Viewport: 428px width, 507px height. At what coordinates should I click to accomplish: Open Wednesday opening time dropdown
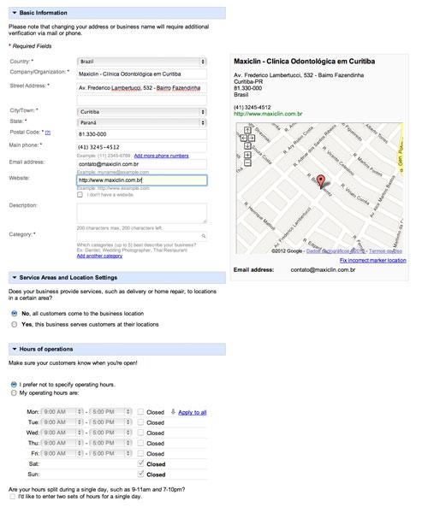tap(62, 433)
